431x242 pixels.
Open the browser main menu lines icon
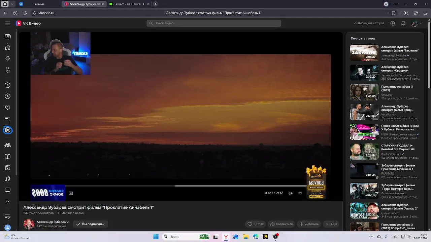coord(396,4)
